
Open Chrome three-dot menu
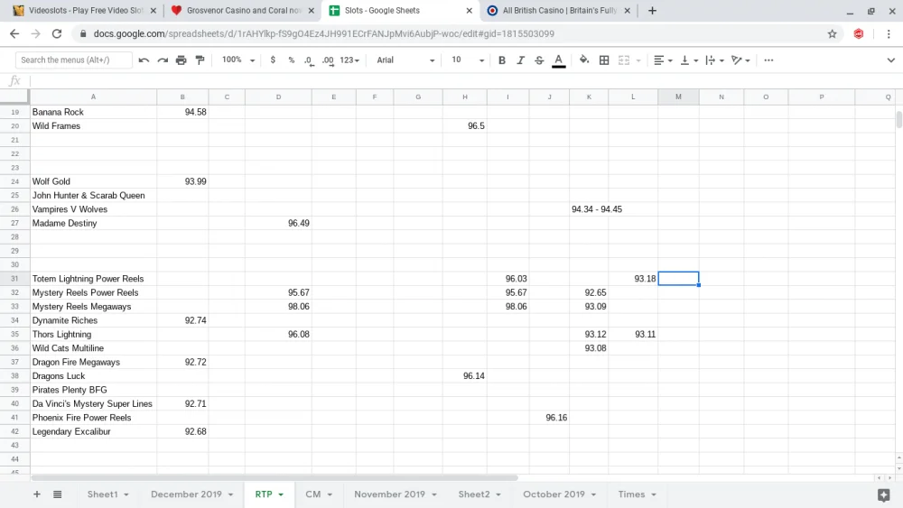point(889,34)
